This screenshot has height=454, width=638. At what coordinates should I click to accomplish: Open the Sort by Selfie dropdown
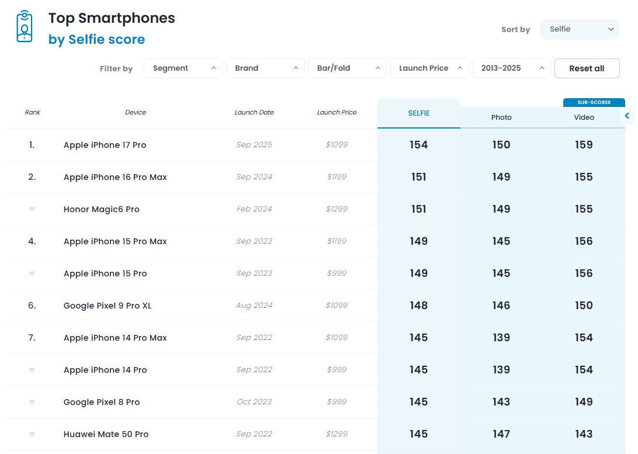(x=580, y=29)
